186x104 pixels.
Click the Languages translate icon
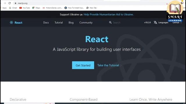(155, 23)
